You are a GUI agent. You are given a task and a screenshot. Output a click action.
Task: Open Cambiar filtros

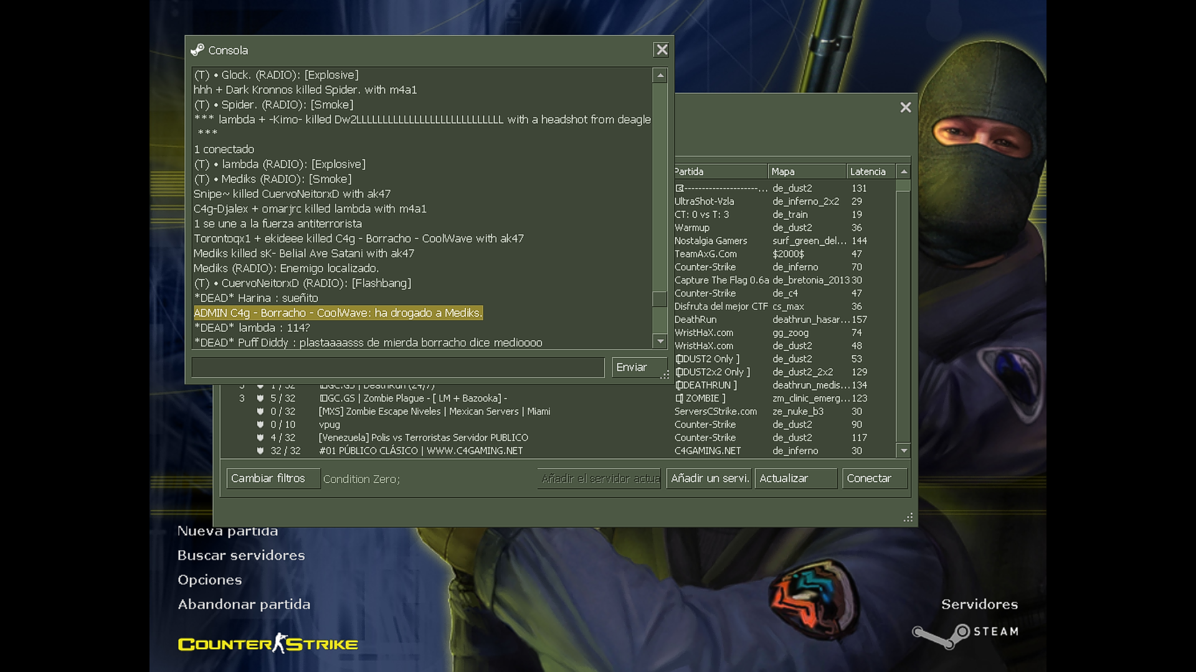[x=273, y=478]
